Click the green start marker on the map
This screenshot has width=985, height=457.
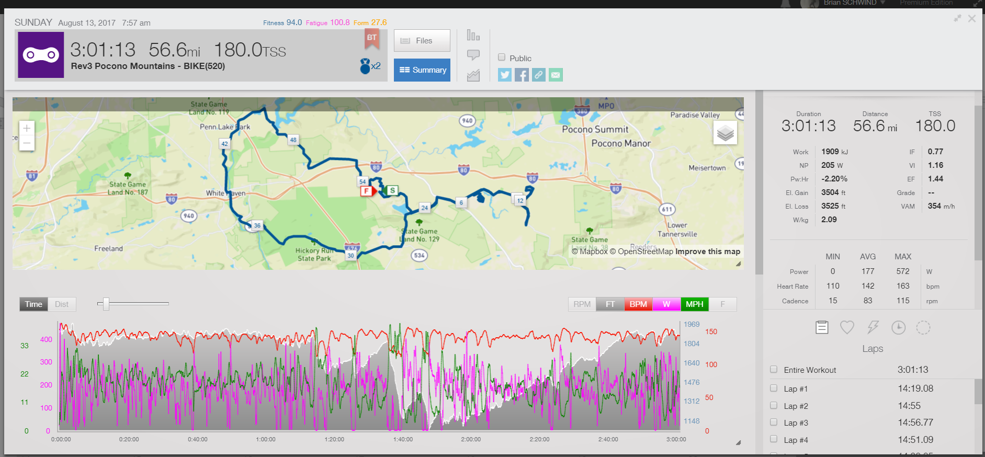pos(392,190)
